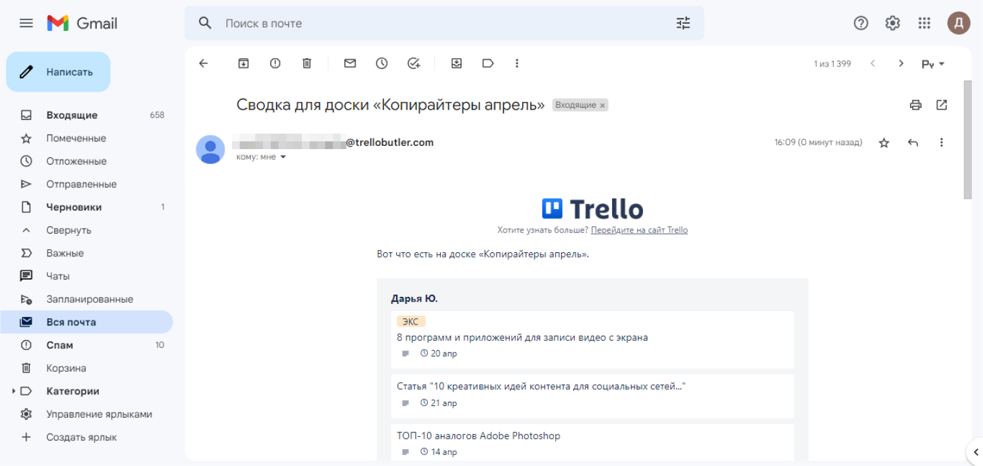Open the «Спам» folder
Screen dimensions: 983x466
click(87, 345)
